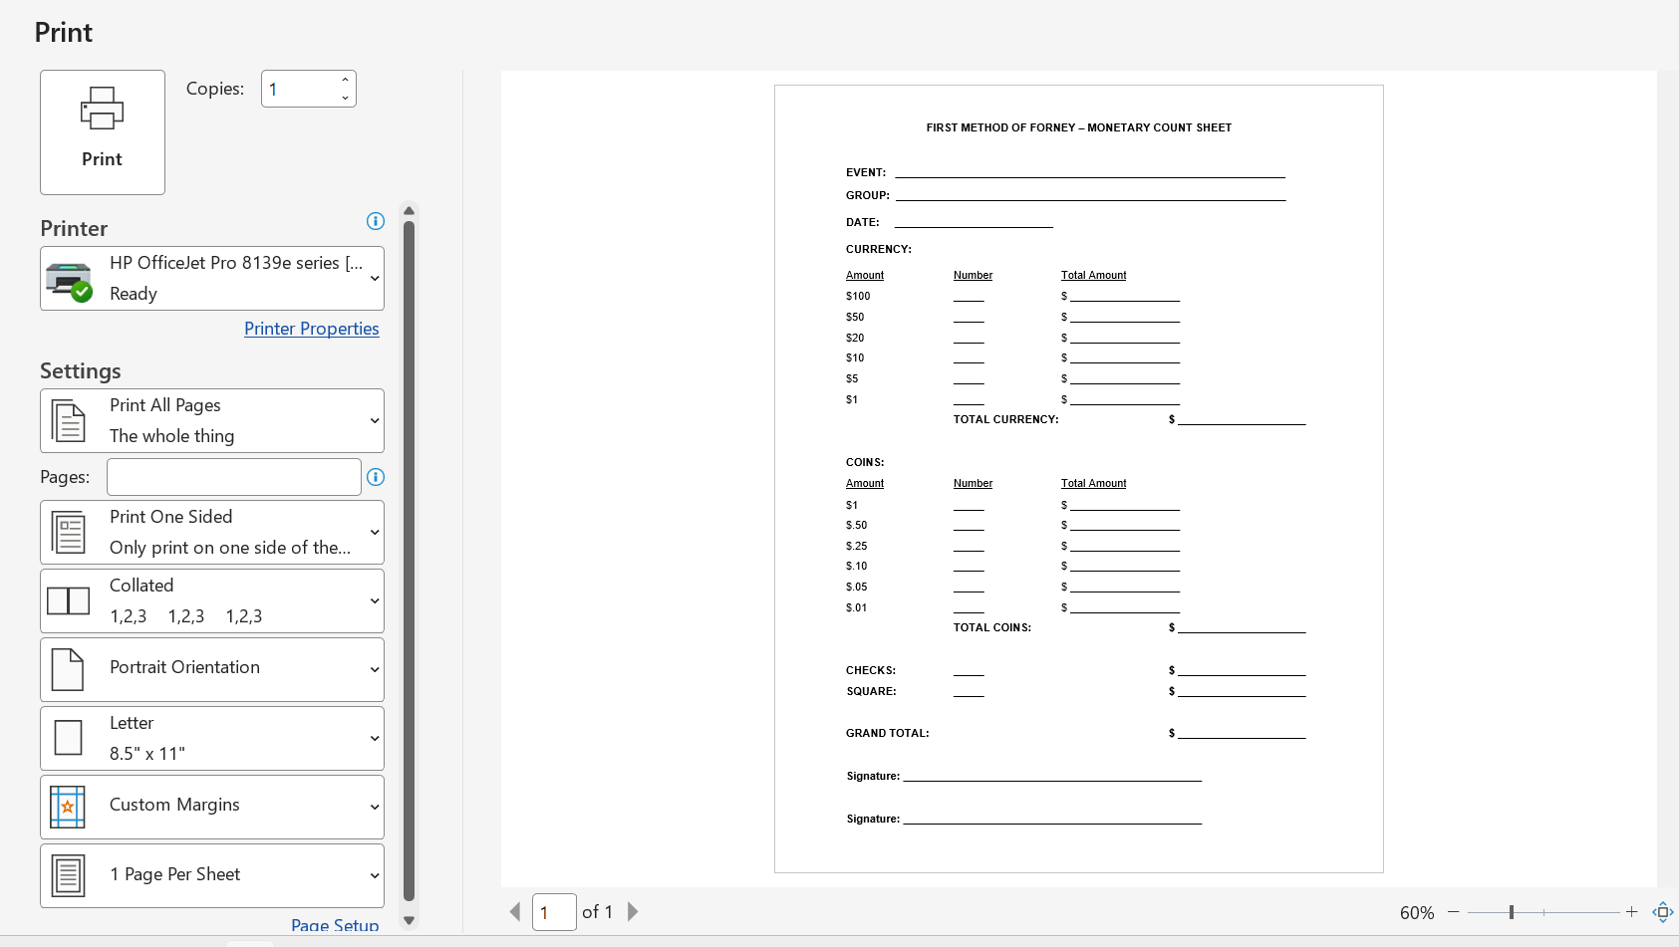Go to previous page with left arrow
This screenshot has height=947, width=1679.
pos(515,911)
